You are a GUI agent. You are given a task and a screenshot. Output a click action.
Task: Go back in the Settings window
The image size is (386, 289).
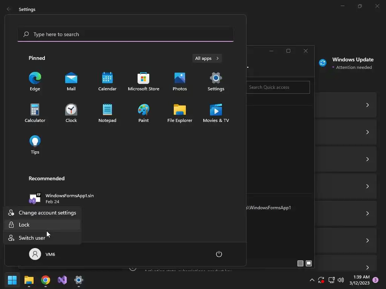(x=9, y=9)
